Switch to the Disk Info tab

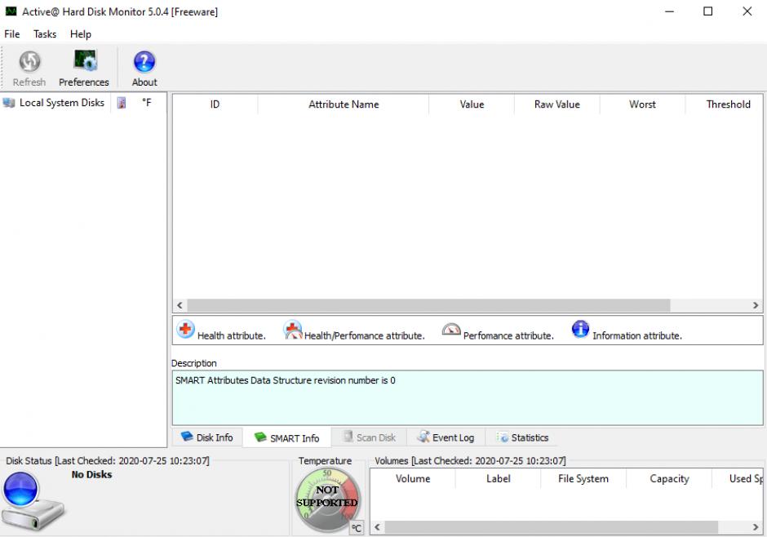coord(206,437)
